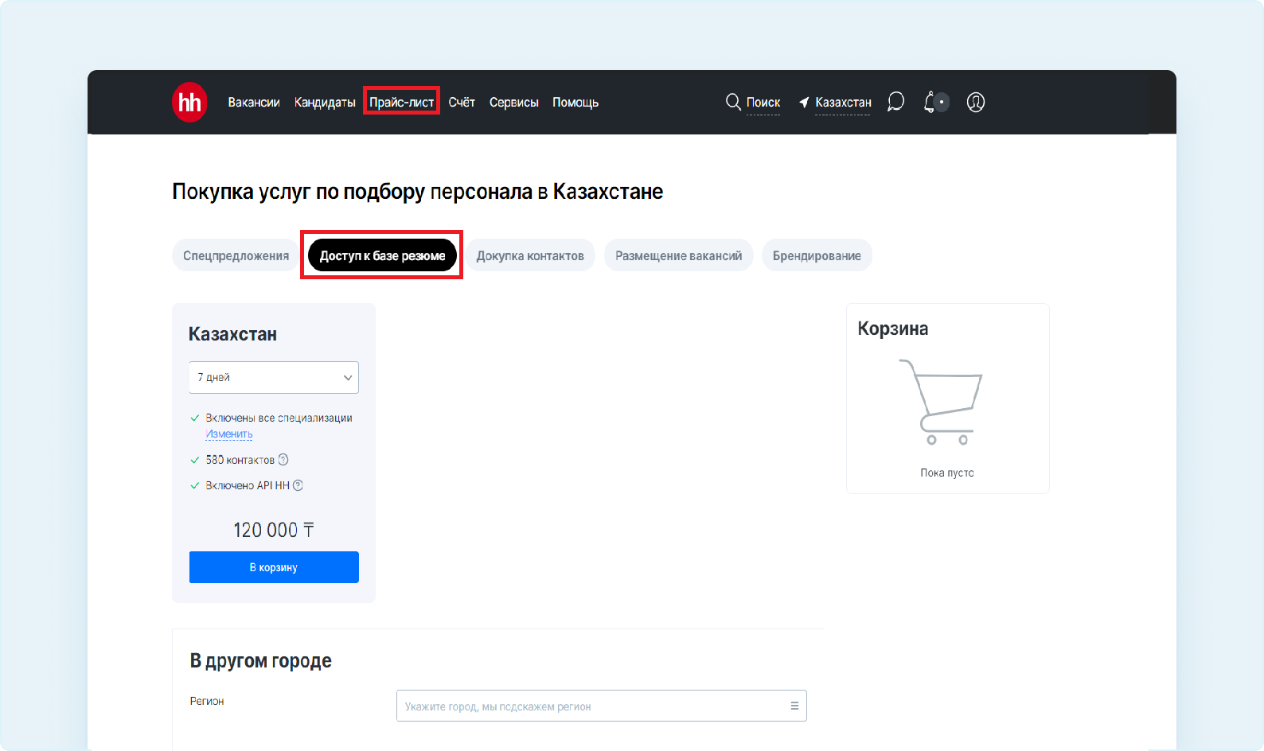1264x751 pixels.
Task: Click the location arrow icon
Action: pyautogui.click(x=804, y=103)
